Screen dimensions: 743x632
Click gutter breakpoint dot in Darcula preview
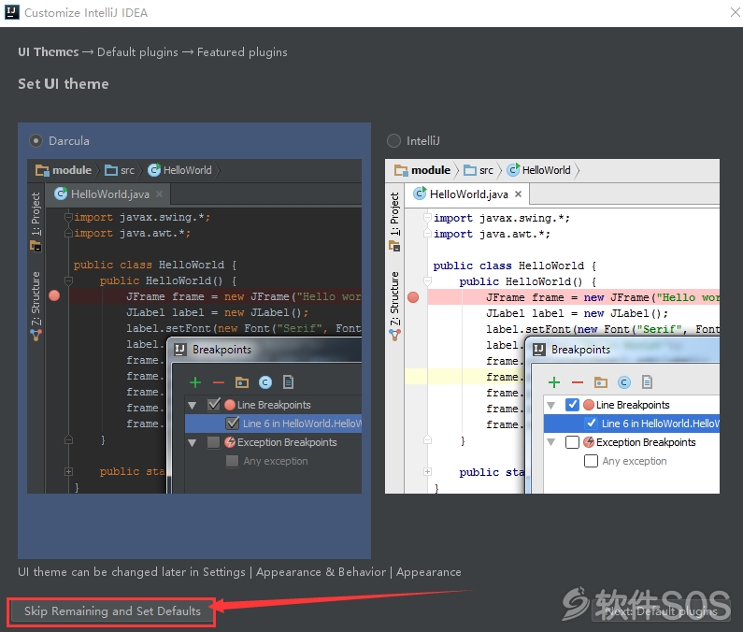(54, 295)
